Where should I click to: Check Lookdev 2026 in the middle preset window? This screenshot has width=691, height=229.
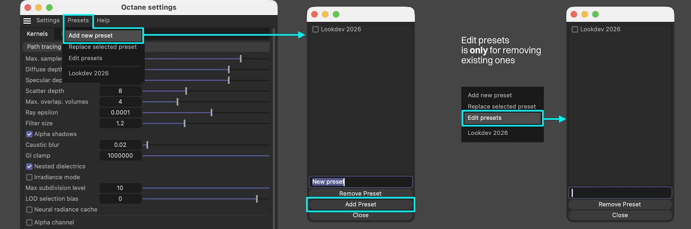click(x=316, y=29)
